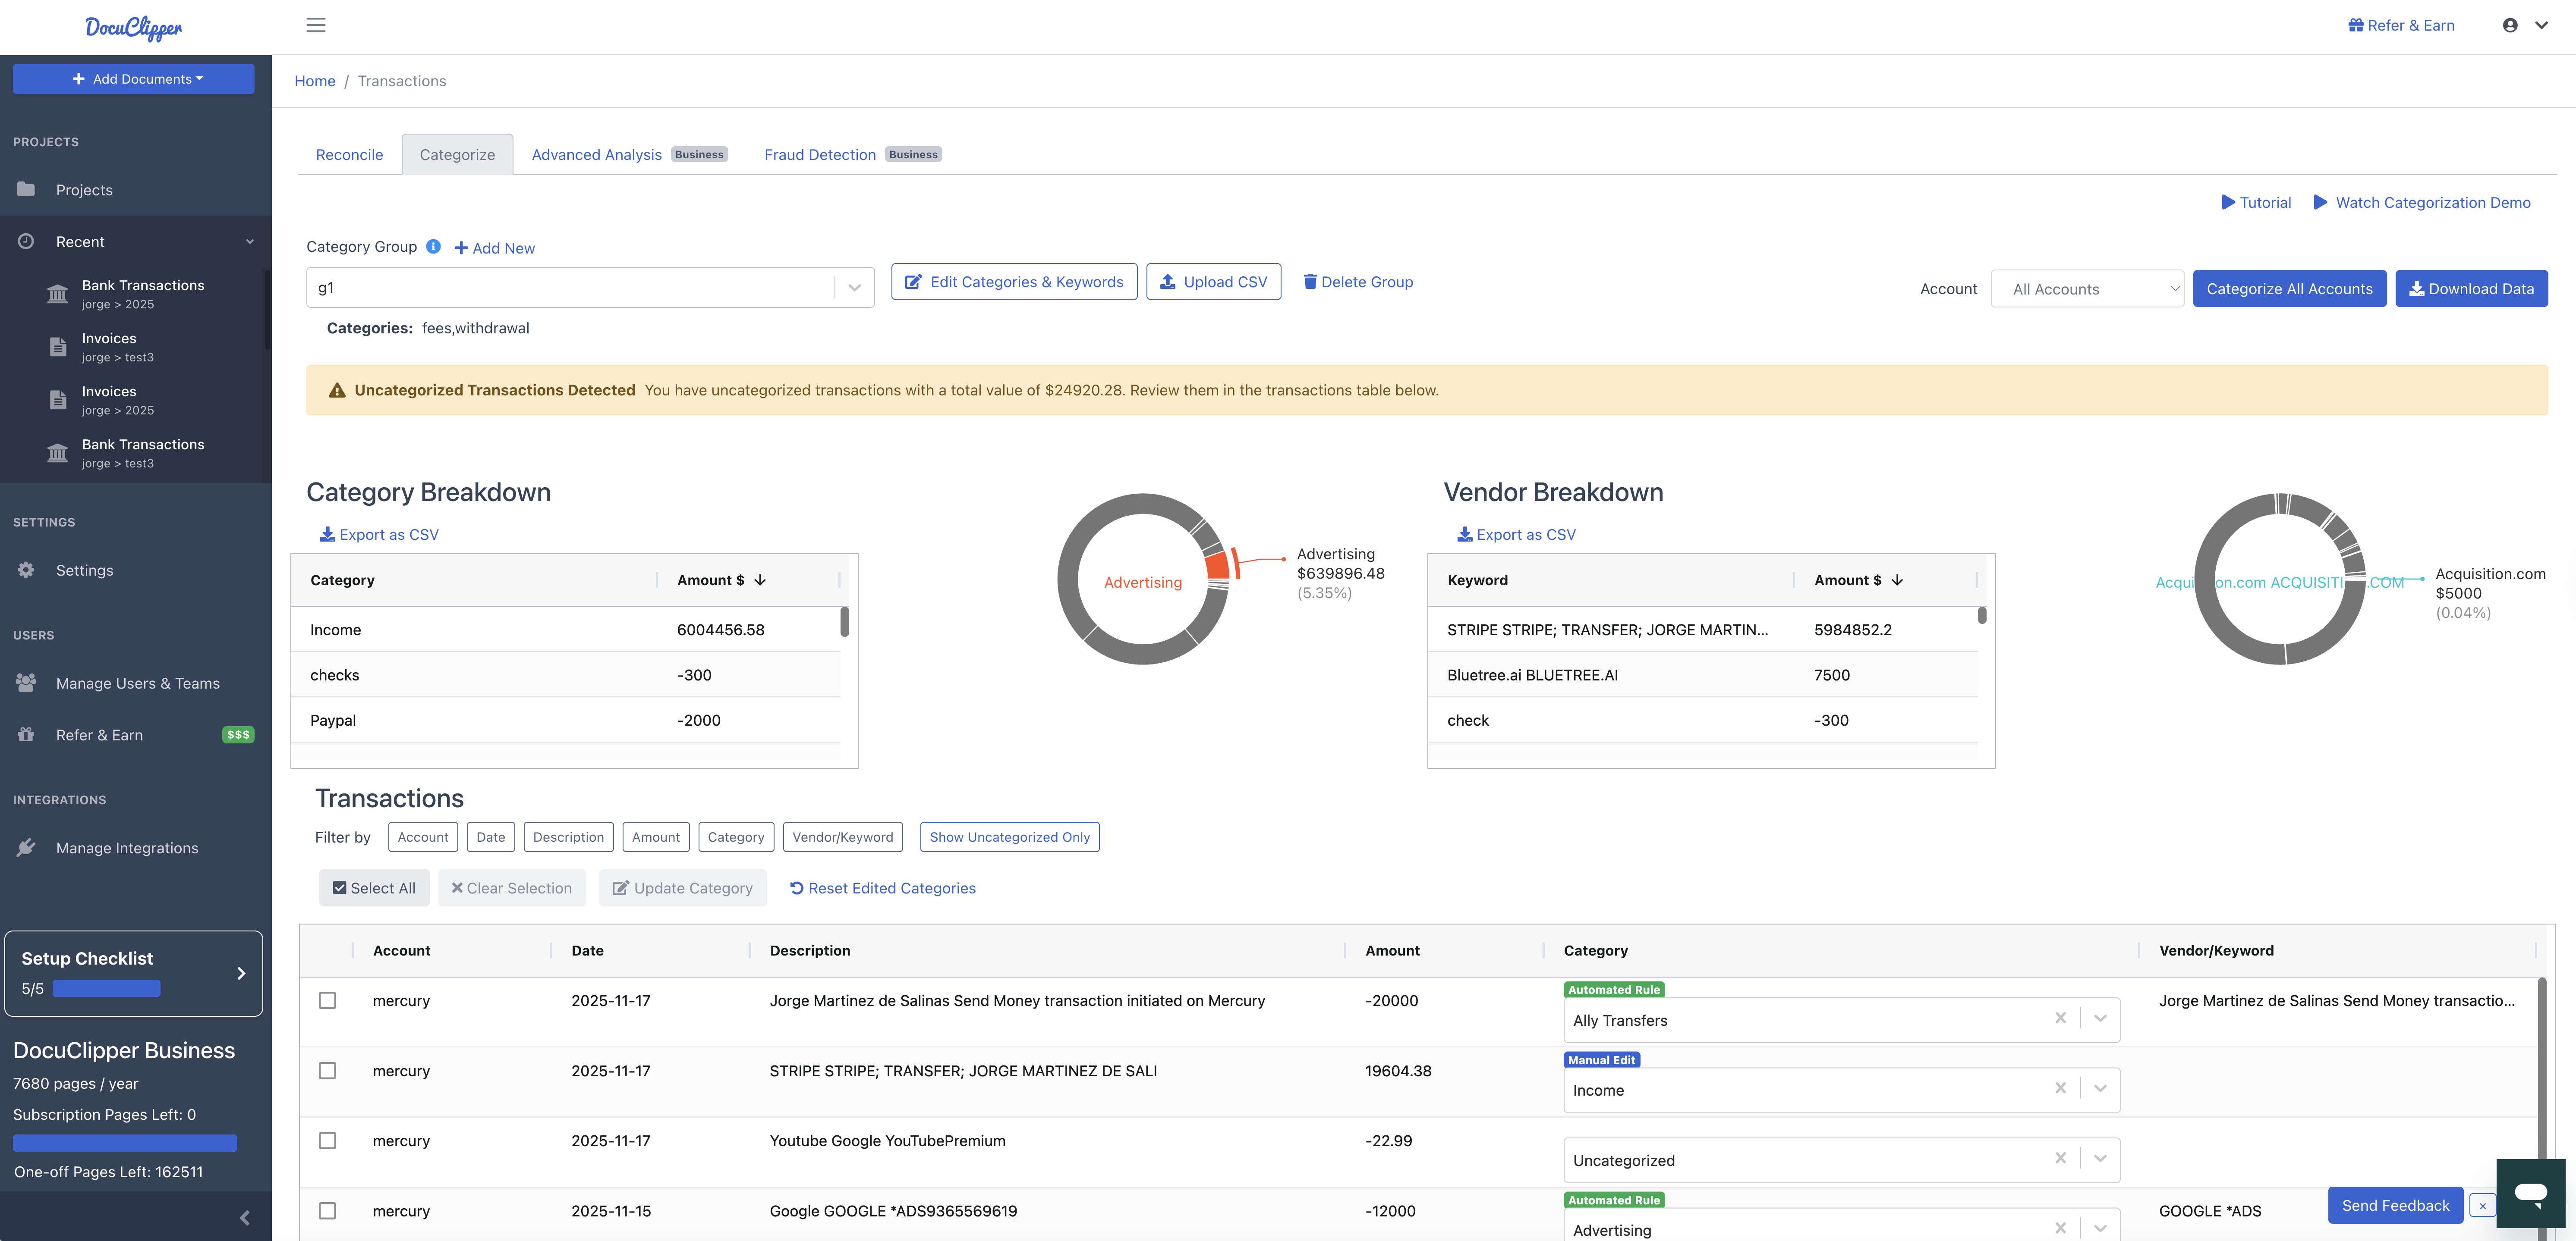Screen dimensions: 2576x1241
Task: Select the -20000 Jorge Martinez transaction checkbox
Action: 327,1000
